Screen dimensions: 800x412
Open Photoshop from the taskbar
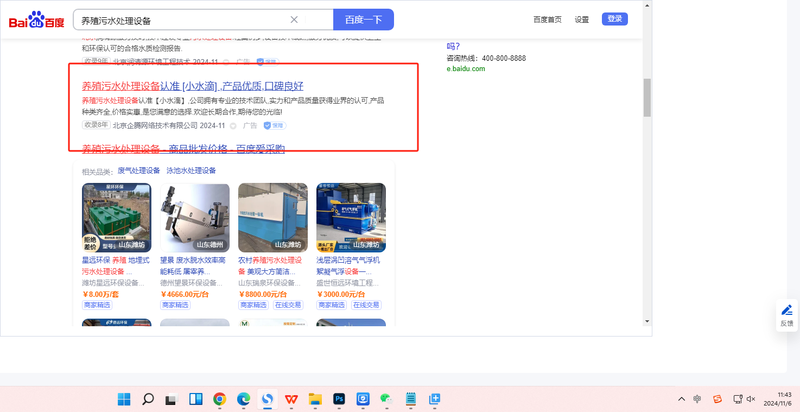click(x=339, y=399)
